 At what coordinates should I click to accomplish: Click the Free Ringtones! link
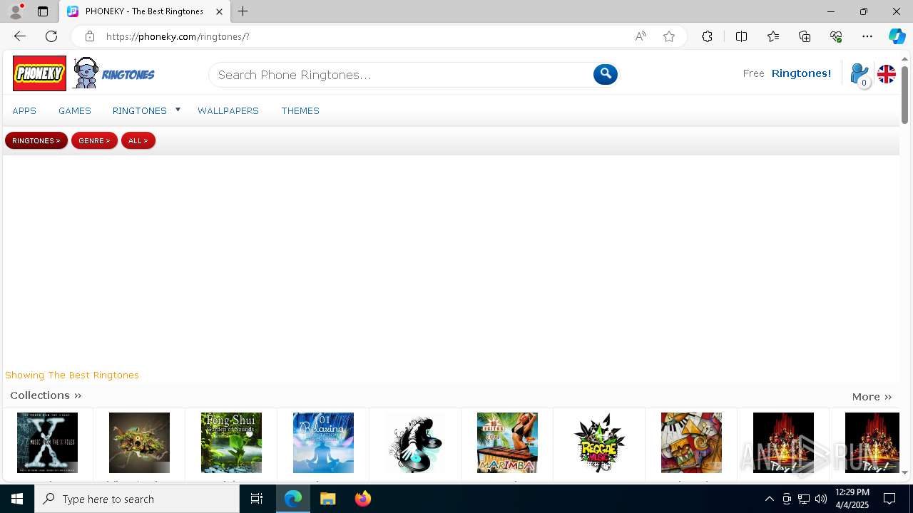[787, 73]
